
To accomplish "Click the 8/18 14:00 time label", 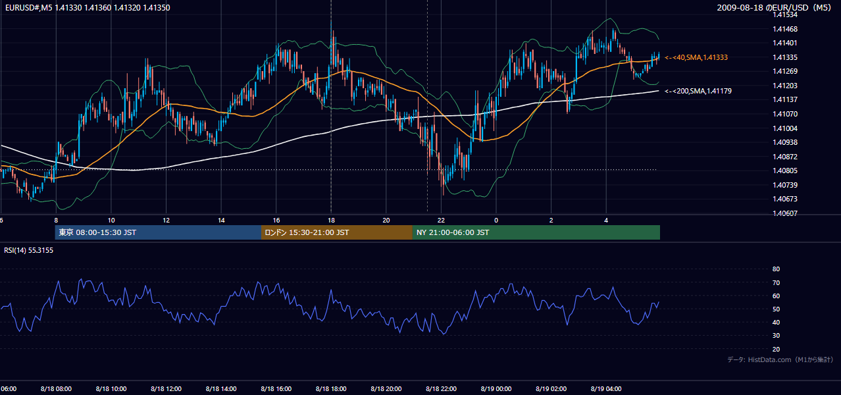I will pyautogui.click(x=221, y=388).
